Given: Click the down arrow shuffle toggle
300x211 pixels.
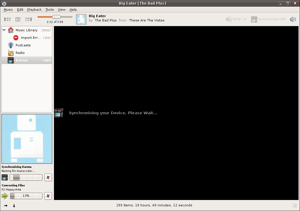Looking at the screenshot, I should (14, 206).
